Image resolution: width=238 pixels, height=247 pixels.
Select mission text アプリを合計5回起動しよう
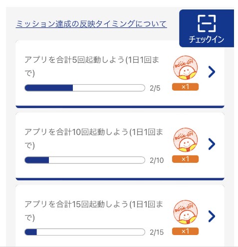coord(74,60)
